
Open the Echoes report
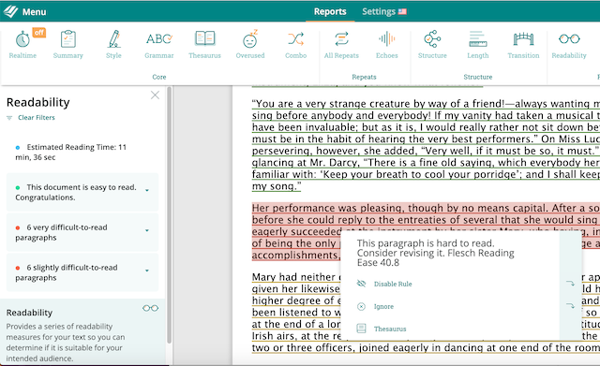point(387,44)
